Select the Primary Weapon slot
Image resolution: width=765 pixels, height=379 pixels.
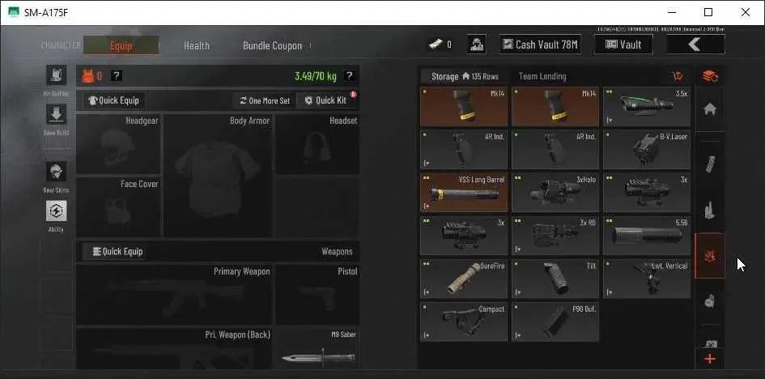tap(174, 295)
